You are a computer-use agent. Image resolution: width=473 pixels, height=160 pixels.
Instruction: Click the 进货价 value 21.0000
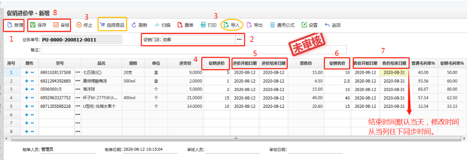click(185, 98)
